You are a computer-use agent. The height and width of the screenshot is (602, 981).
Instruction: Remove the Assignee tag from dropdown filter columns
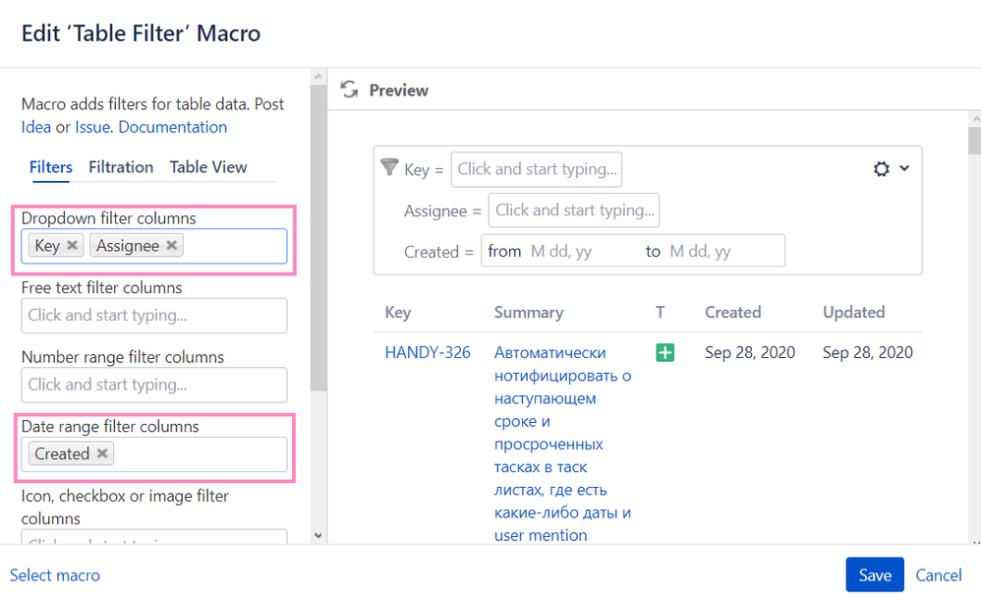pyautogui.click(x=172, y=245)
